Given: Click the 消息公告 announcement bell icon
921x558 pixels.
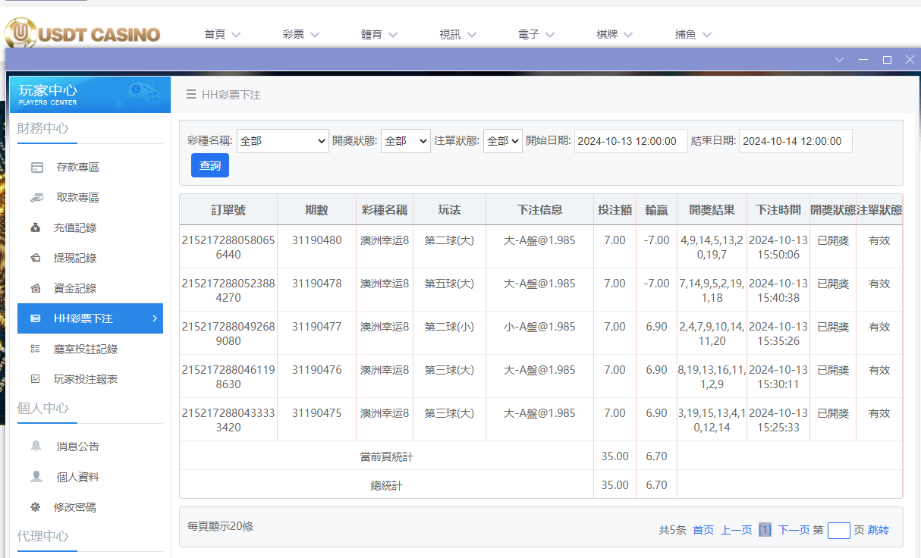Looking at the screenshot, I should (38, 447).
